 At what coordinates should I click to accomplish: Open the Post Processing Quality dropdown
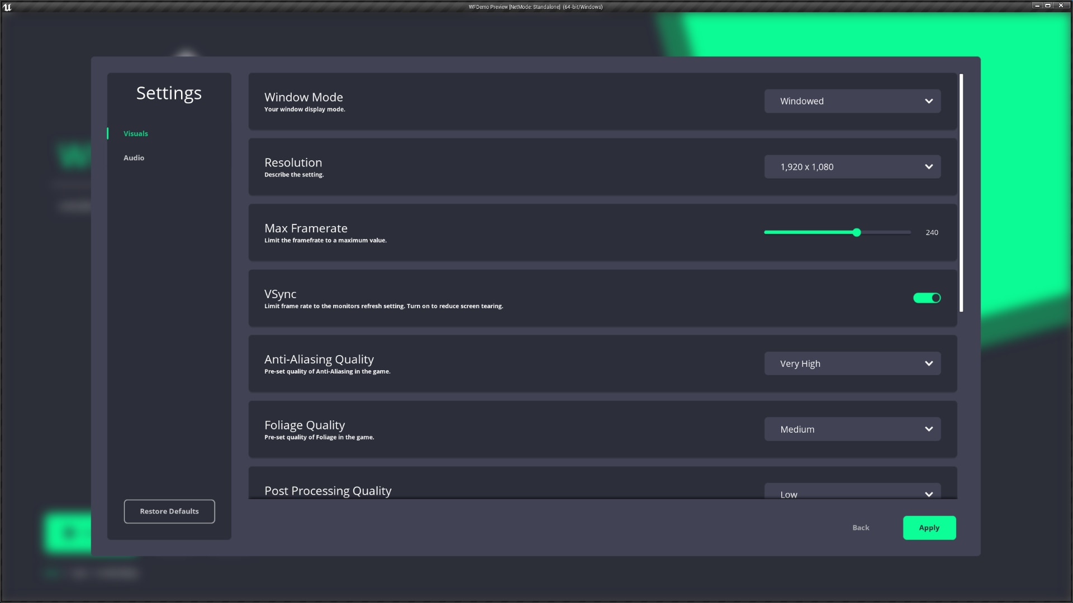[x=852, y=494]
